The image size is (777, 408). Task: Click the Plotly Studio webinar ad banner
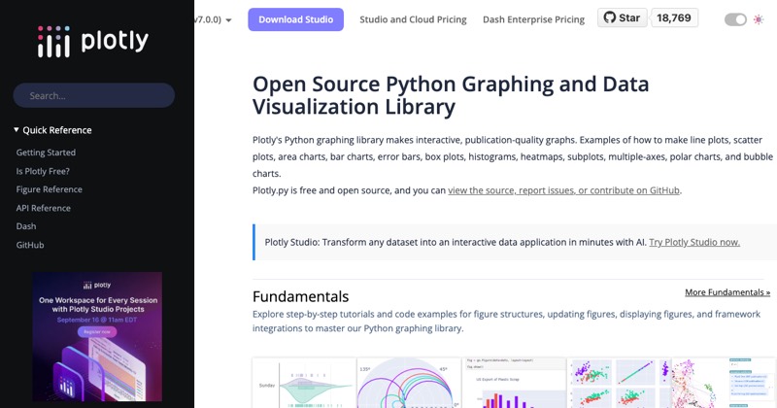[x=97, y=337]
